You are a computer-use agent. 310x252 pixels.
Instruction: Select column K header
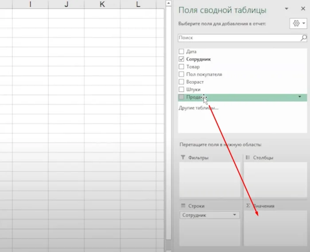click(x=102, y=4)
